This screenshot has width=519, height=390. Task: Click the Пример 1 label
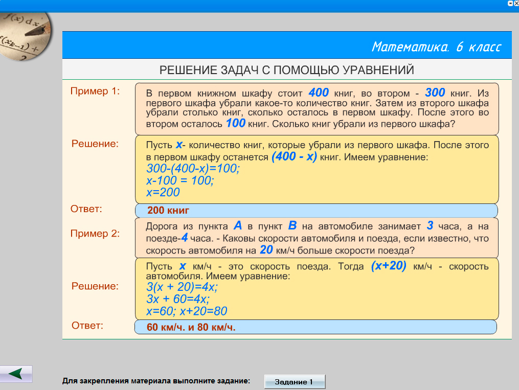(95, 91)
